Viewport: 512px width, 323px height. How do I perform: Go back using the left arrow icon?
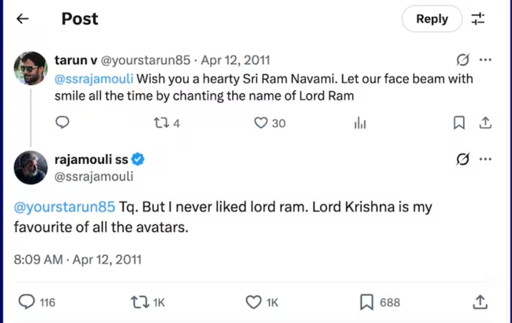point(22,18)
